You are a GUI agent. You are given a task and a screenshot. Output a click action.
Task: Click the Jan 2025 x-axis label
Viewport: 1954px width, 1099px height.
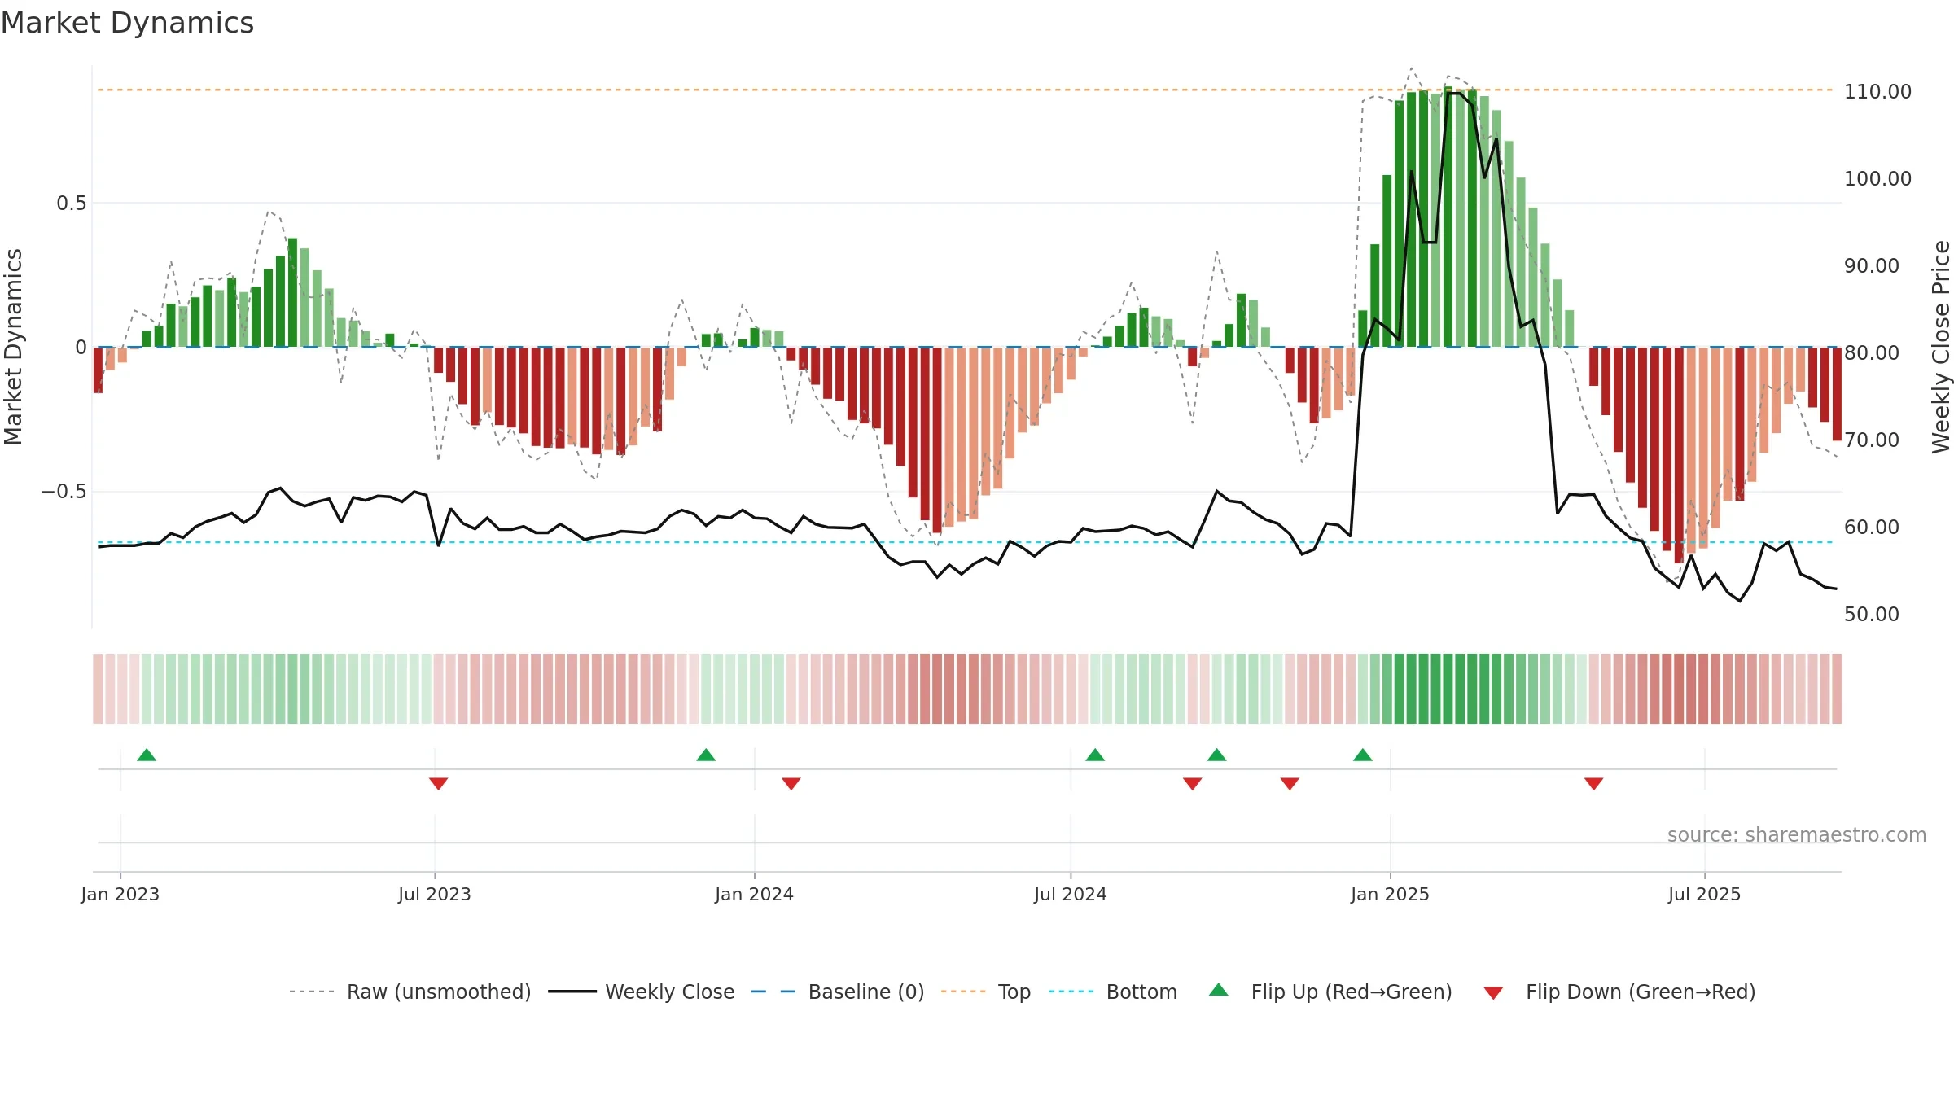pos(1391,894)
